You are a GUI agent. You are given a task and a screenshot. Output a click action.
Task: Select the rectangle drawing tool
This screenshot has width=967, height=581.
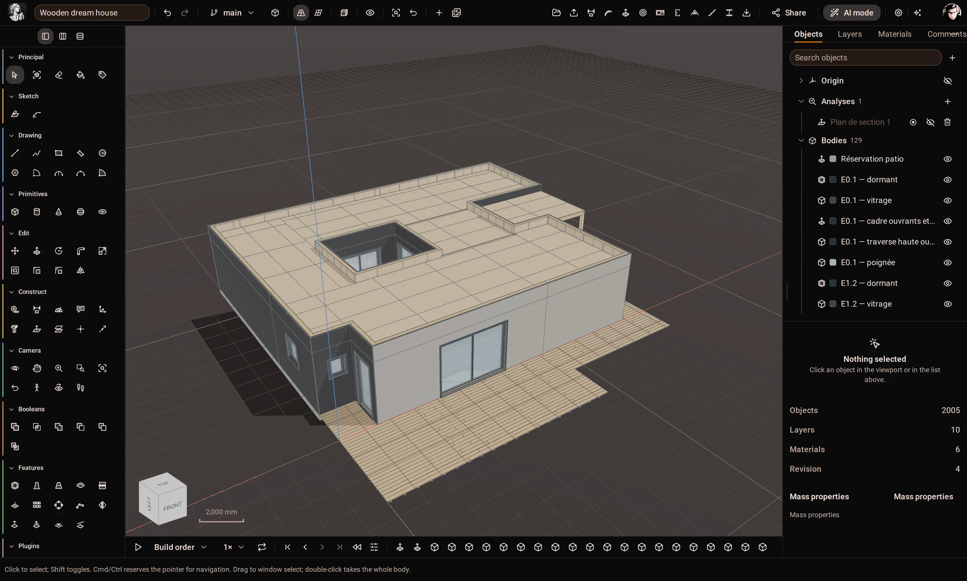(x=59, y=153)
